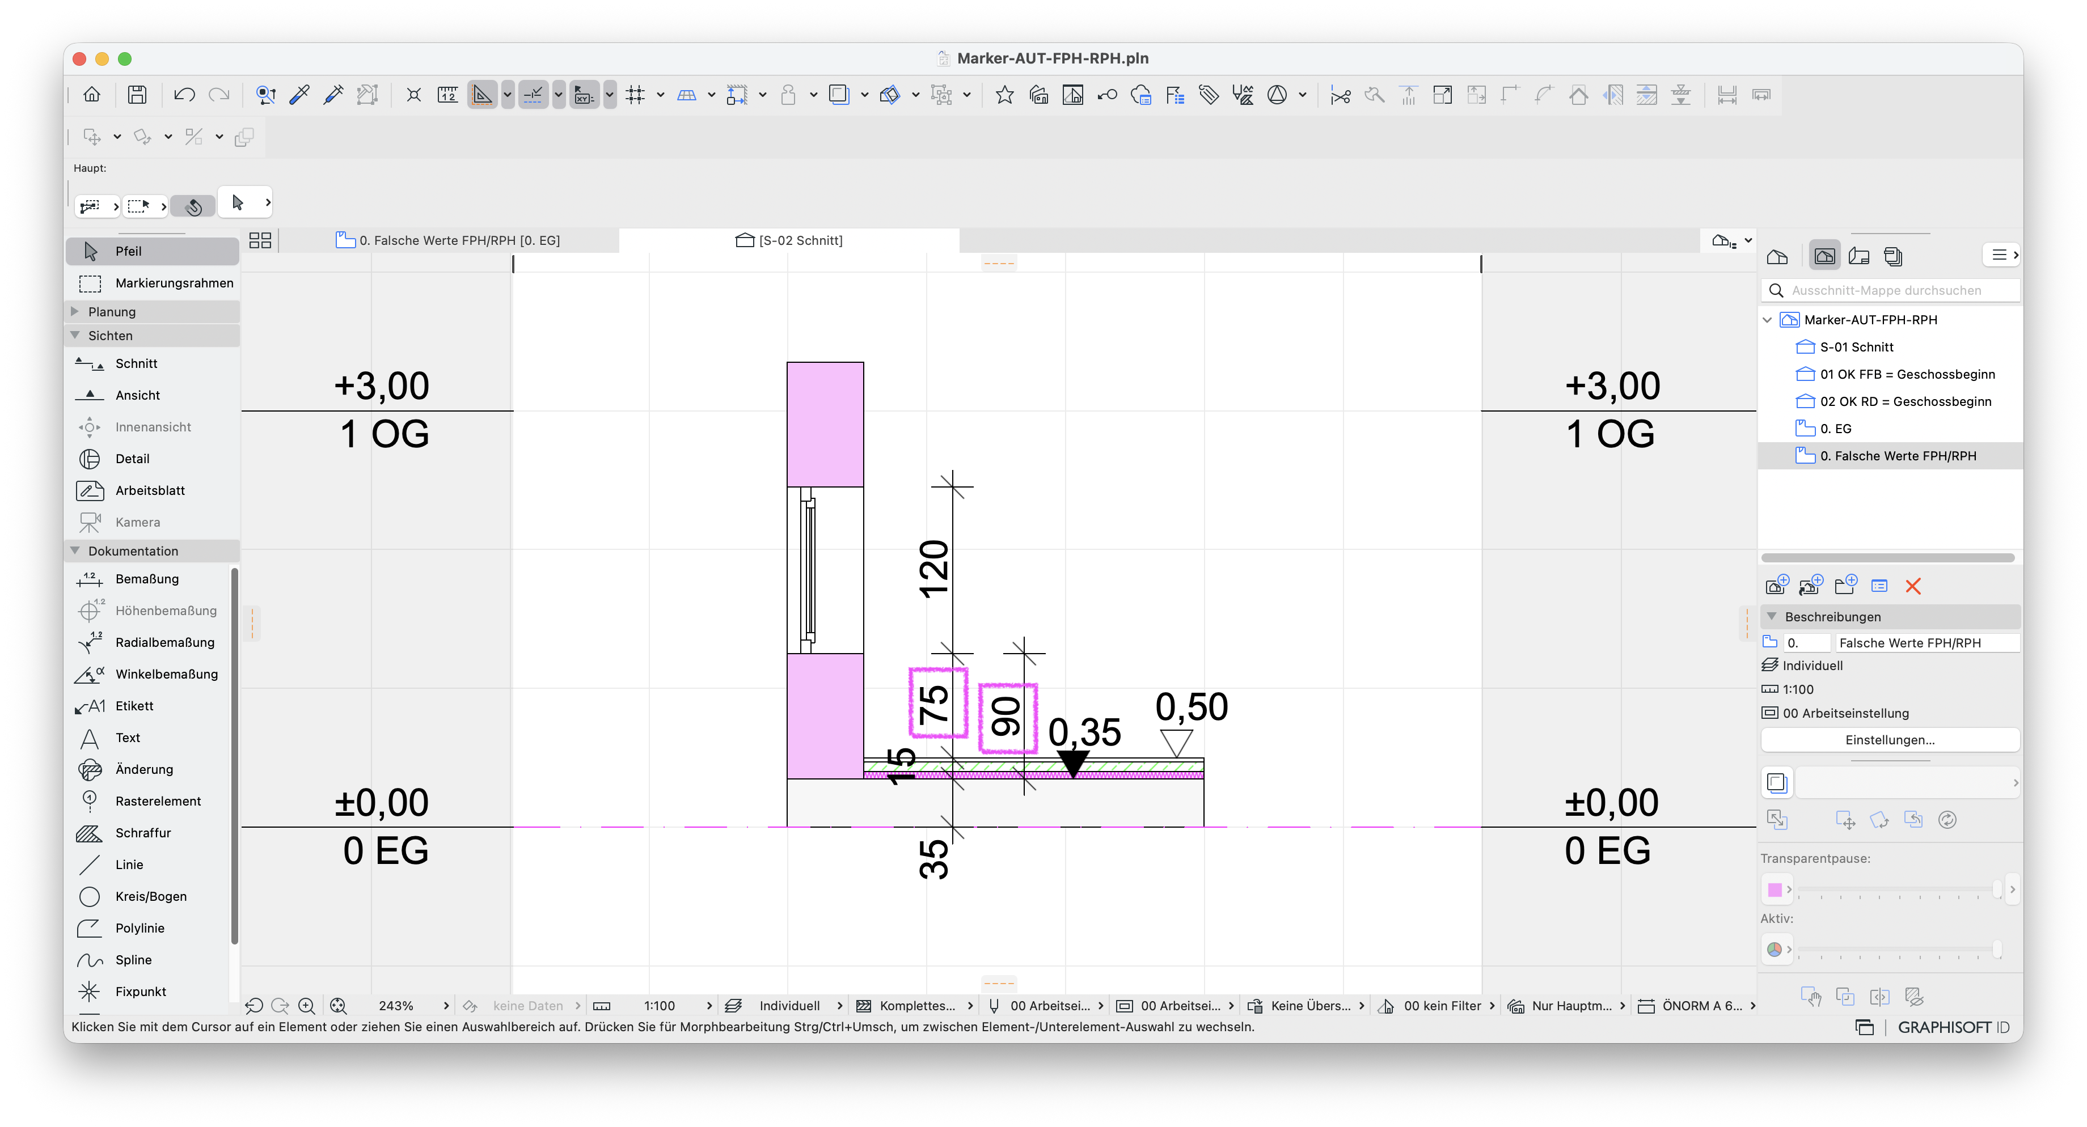The height and width of the screenshot is (1127, 2087).
Task: Open the Einstellungen... button
Action: coord(1889,740)
